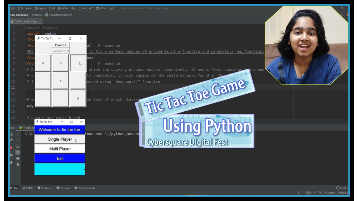
Task: Click the down stack trace arrow
Action: [18, 140]
